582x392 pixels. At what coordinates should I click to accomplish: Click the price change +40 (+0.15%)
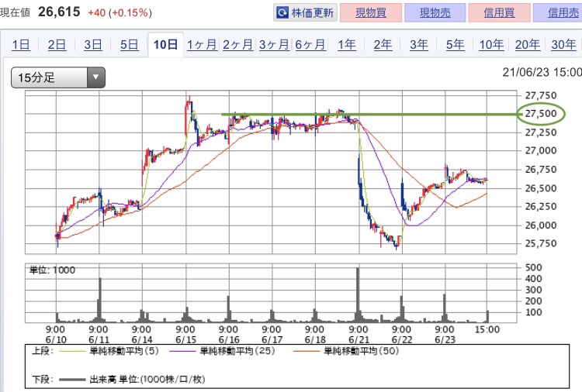click(120, 13)
